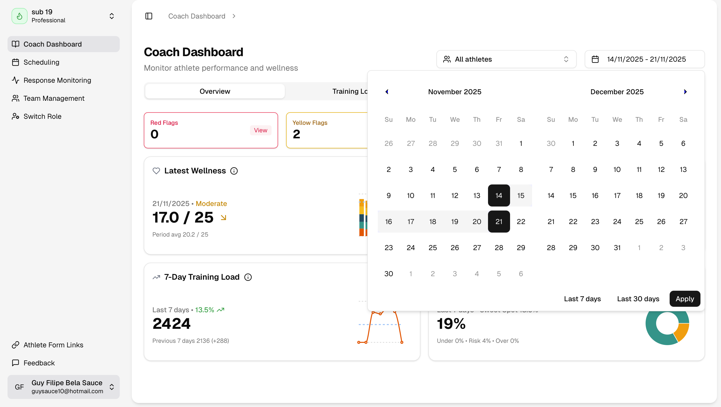Open Response Monitoring page
721x407 pixels.
[x=57, y=80]
